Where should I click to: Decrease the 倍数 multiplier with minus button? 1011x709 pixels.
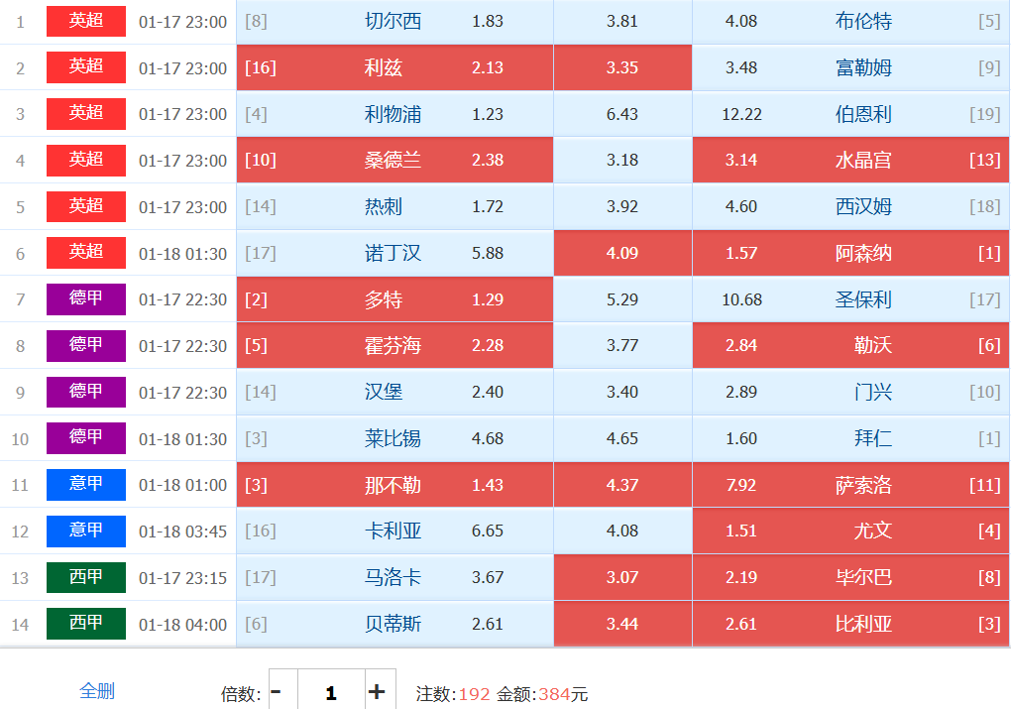[277, 692]
